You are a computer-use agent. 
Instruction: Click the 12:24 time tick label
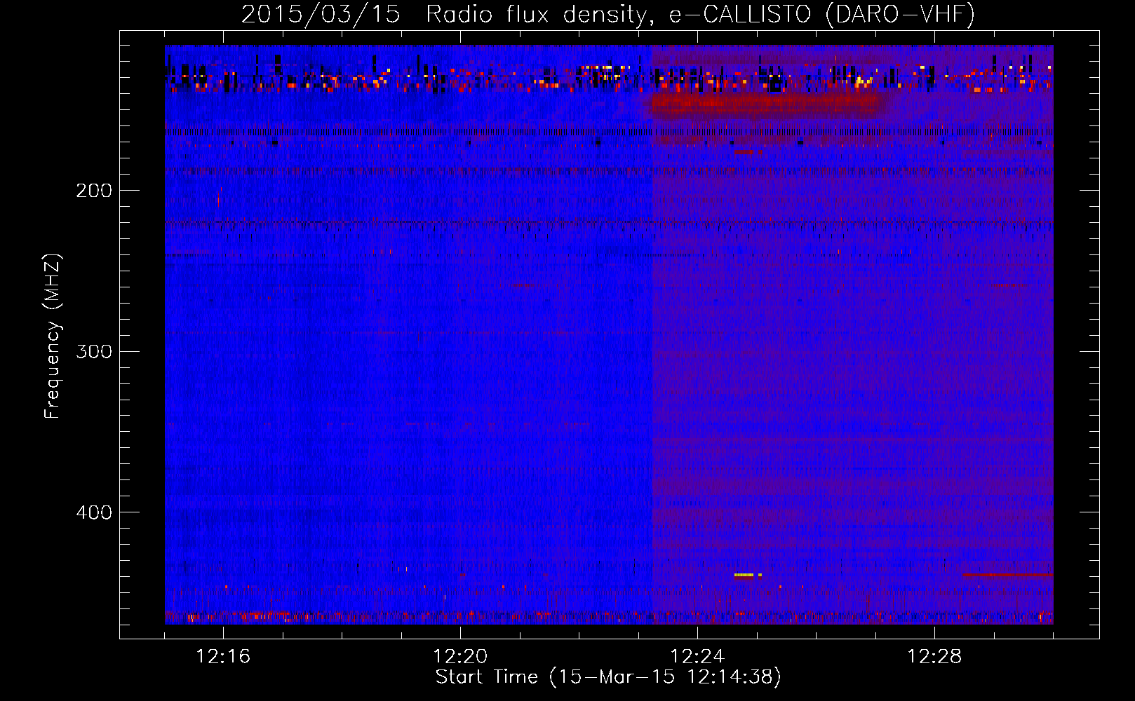pyautogui.click(x=697, y=657)
